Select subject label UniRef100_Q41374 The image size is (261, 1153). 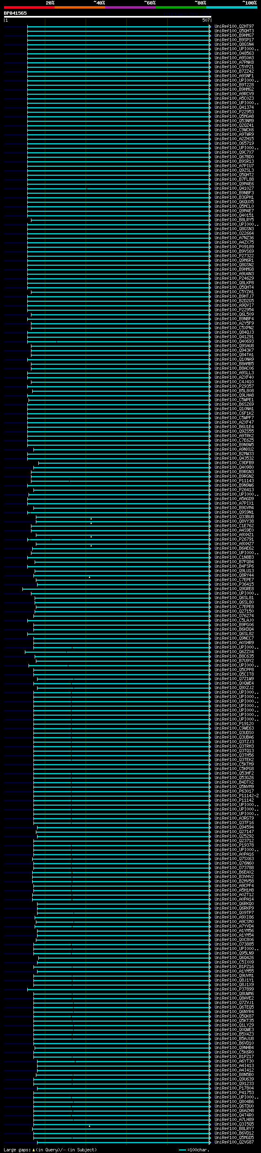pos(234,108)
